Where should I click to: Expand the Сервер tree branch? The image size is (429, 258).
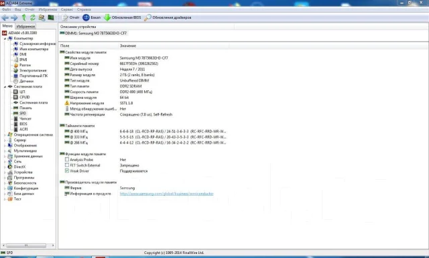tap(5, 140)
